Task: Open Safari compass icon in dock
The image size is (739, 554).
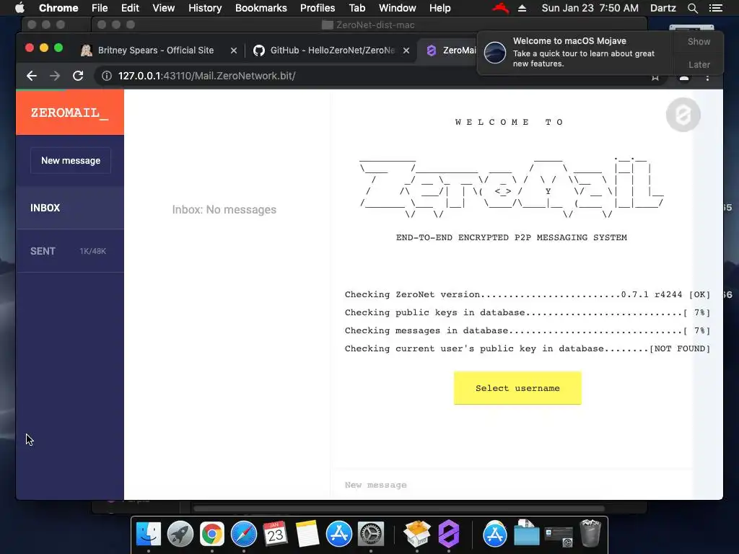Action: coord(244,535)
